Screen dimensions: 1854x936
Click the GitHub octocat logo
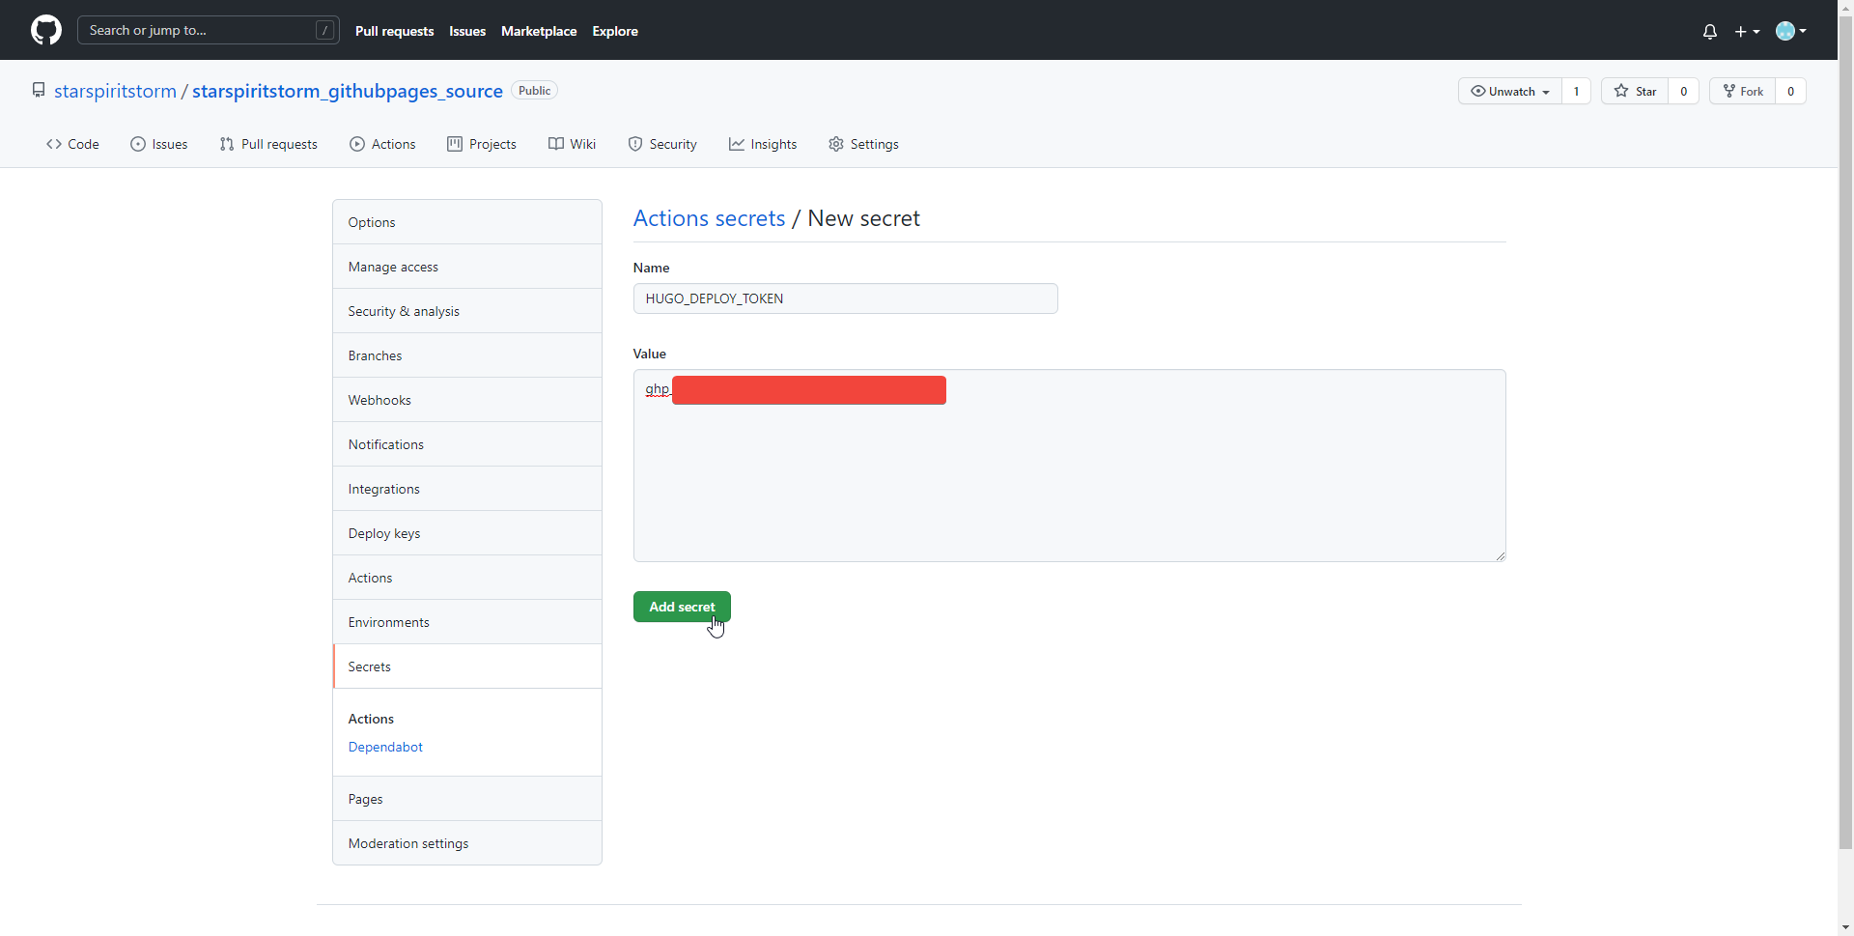coord(46,30)
